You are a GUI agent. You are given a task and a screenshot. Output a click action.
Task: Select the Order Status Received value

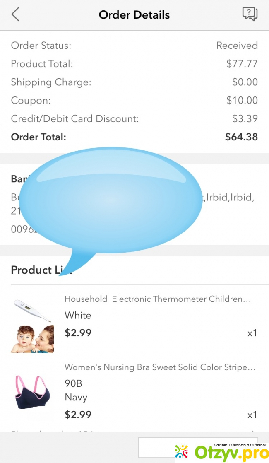tap(237, 46)
